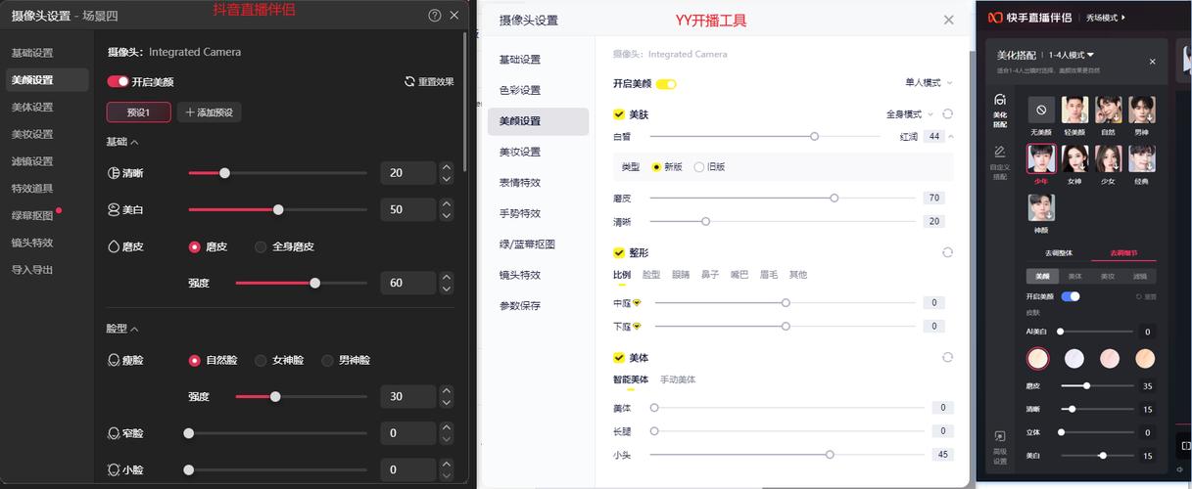Open the 单人模式 dropdown
The height and width of the screenshot is (489, 1192).
[x=928, y=83]
